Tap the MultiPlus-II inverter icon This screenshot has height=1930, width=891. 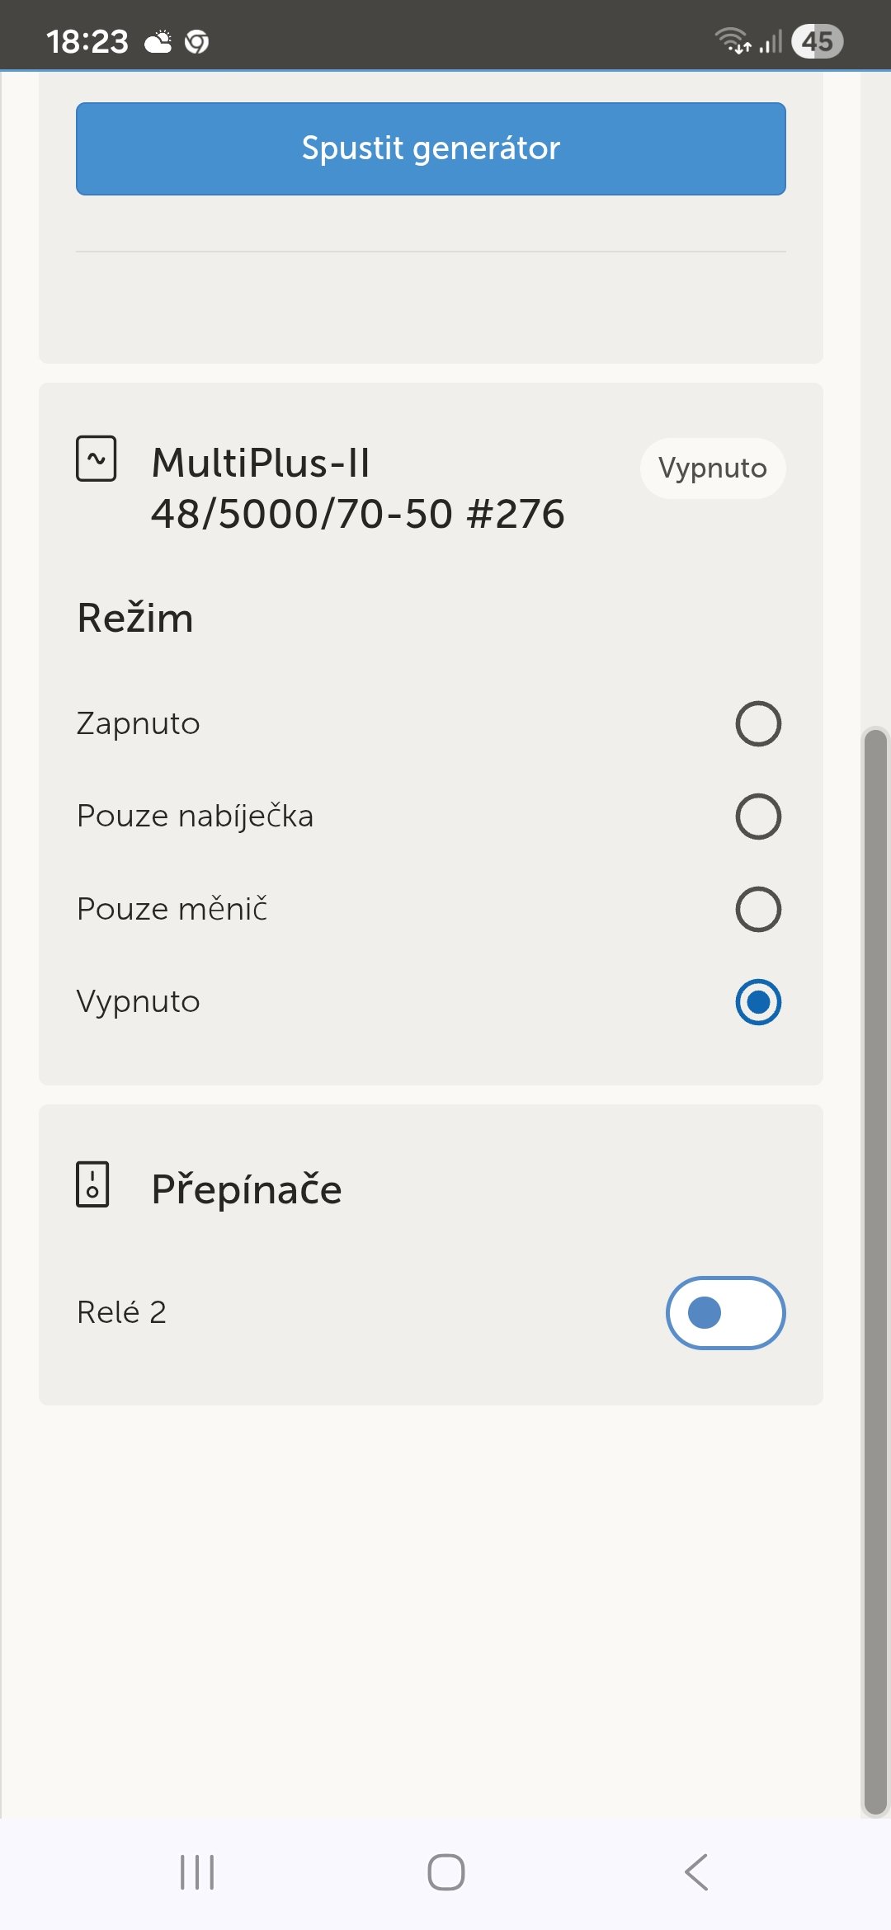click(x=96, y=459)
